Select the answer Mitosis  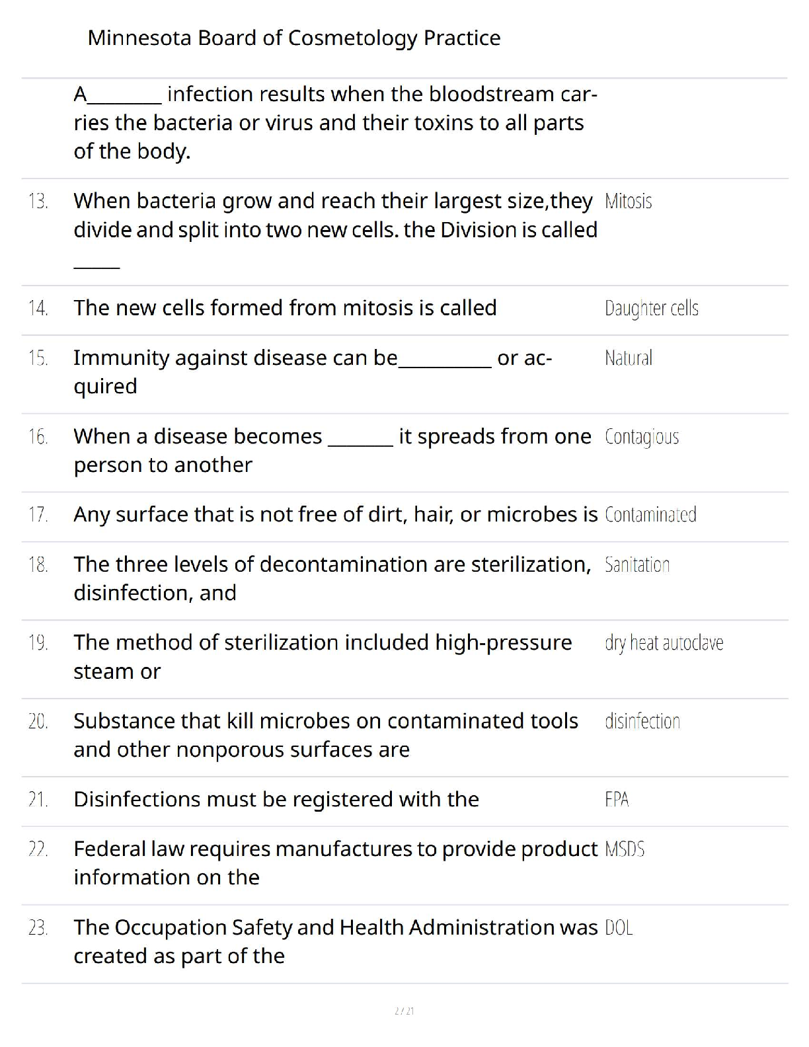tap(628, 201)
